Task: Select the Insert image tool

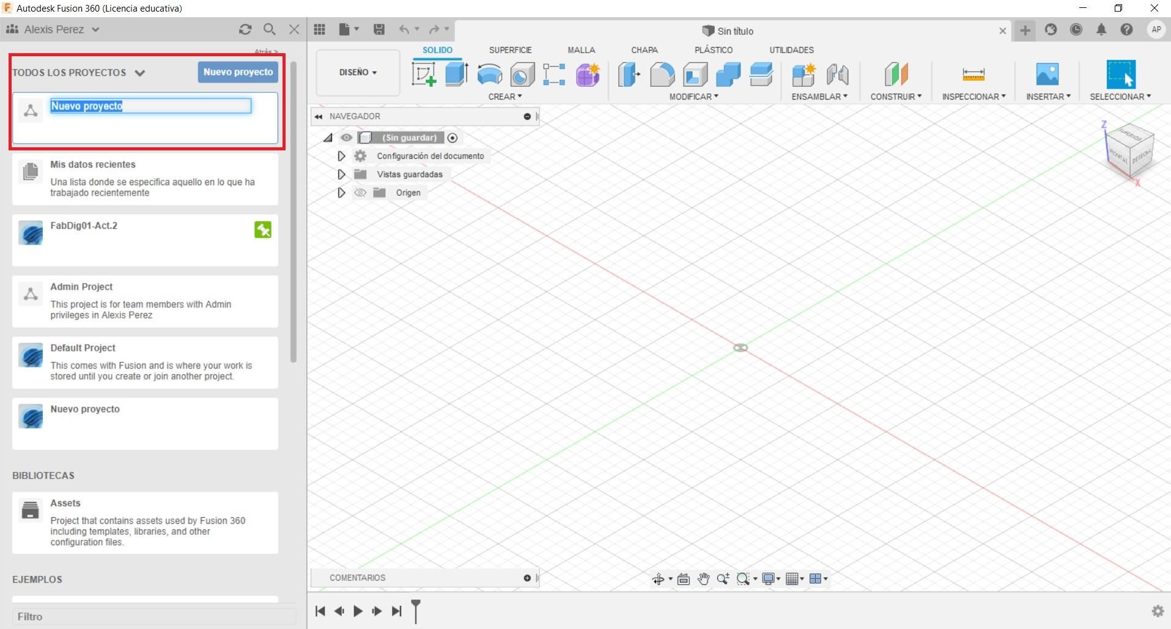Action: 1047,75
